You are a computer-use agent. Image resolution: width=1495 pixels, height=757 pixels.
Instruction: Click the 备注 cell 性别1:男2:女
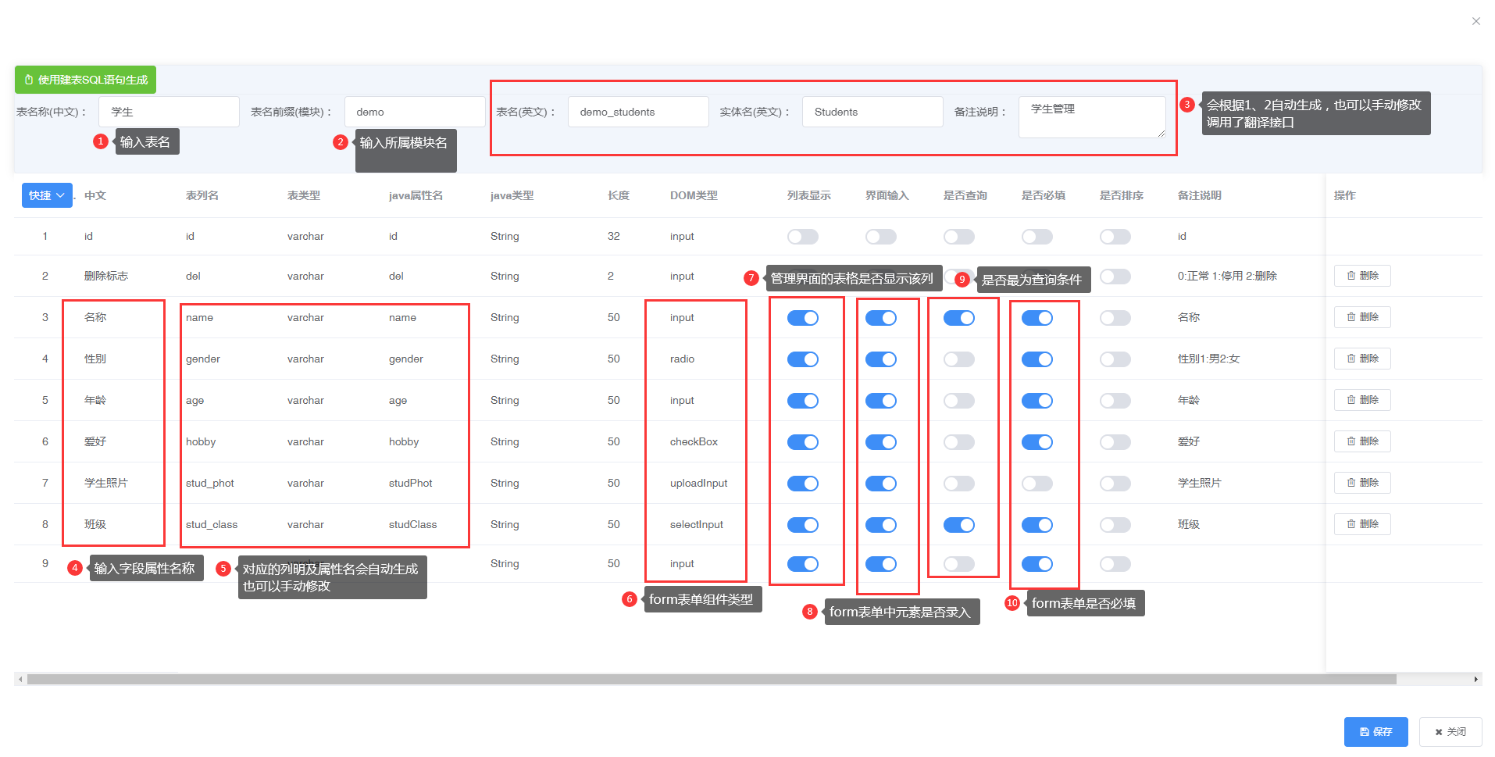(x=1208, y=359)
